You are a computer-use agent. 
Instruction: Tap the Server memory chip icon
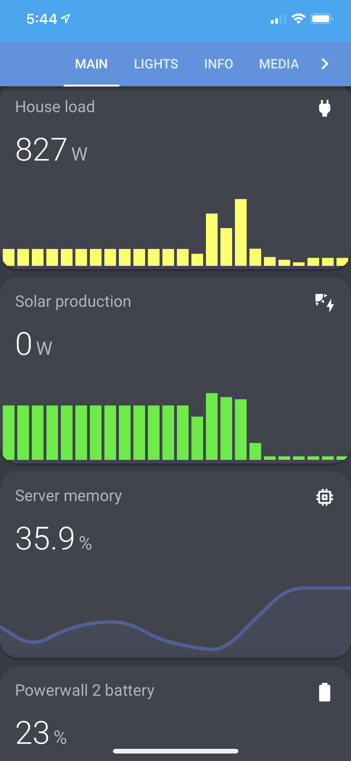coord(324,497)
